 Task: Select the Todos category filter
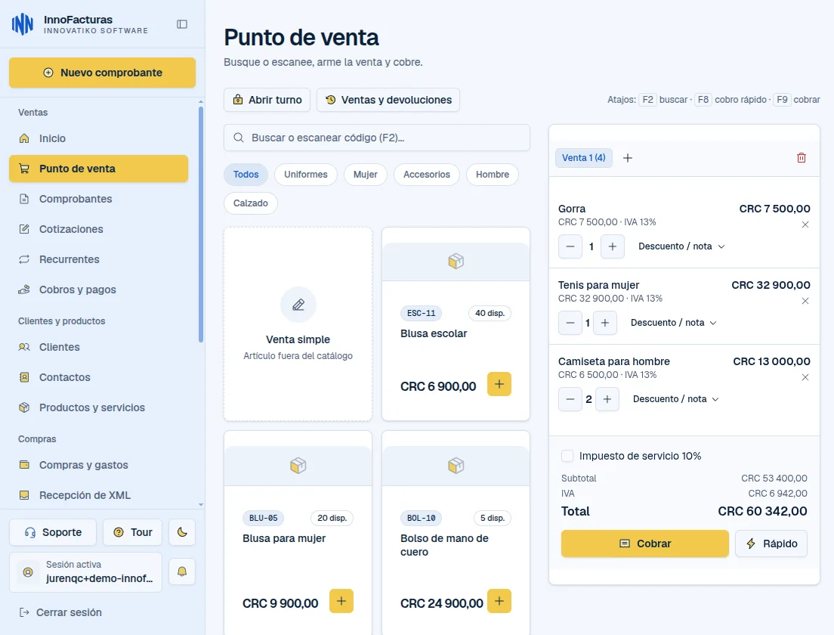point(246,175)
